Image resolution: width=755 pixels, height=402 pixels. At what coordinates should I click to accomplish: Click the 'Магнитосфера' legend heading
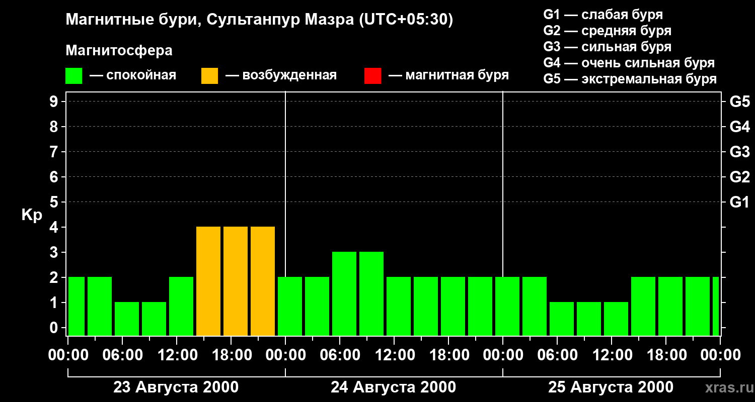click(119, 51)
